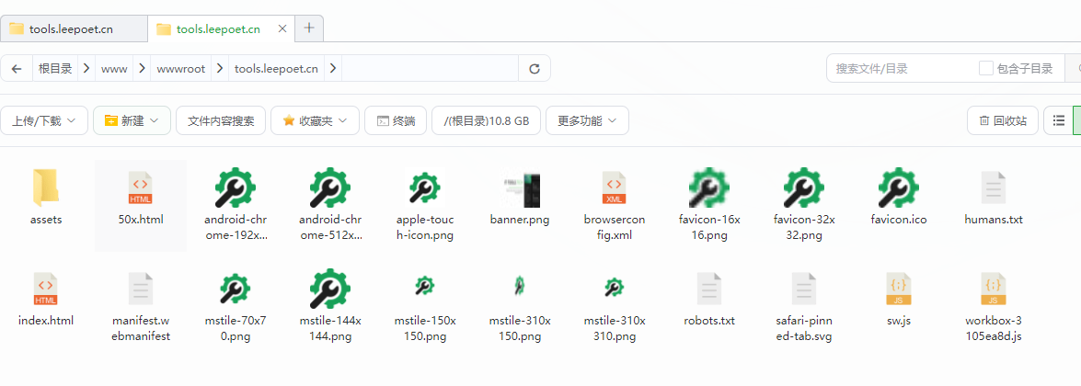Expand the 更多功能 dropdown
The image size is (1081, 386).
coord(587,120)
